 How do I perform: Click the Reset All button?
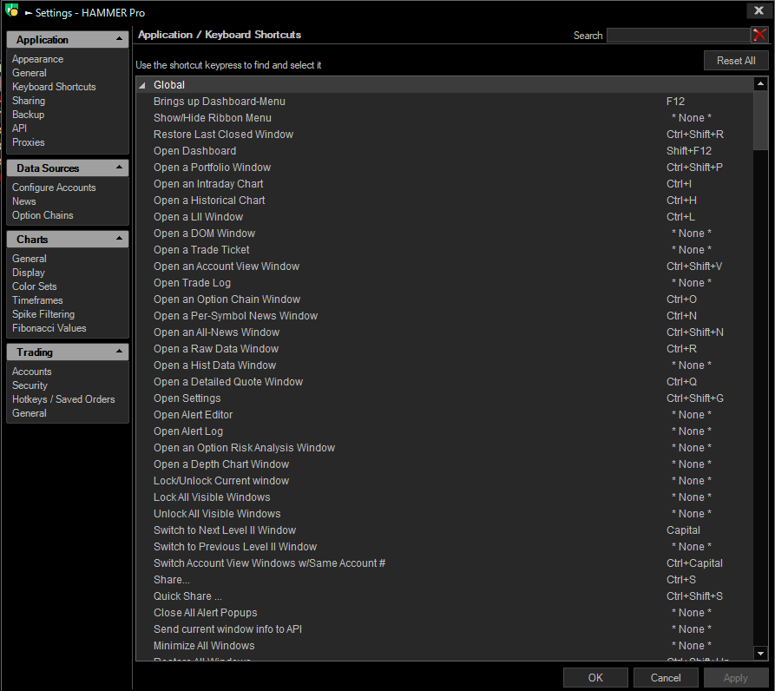point(736,60)
